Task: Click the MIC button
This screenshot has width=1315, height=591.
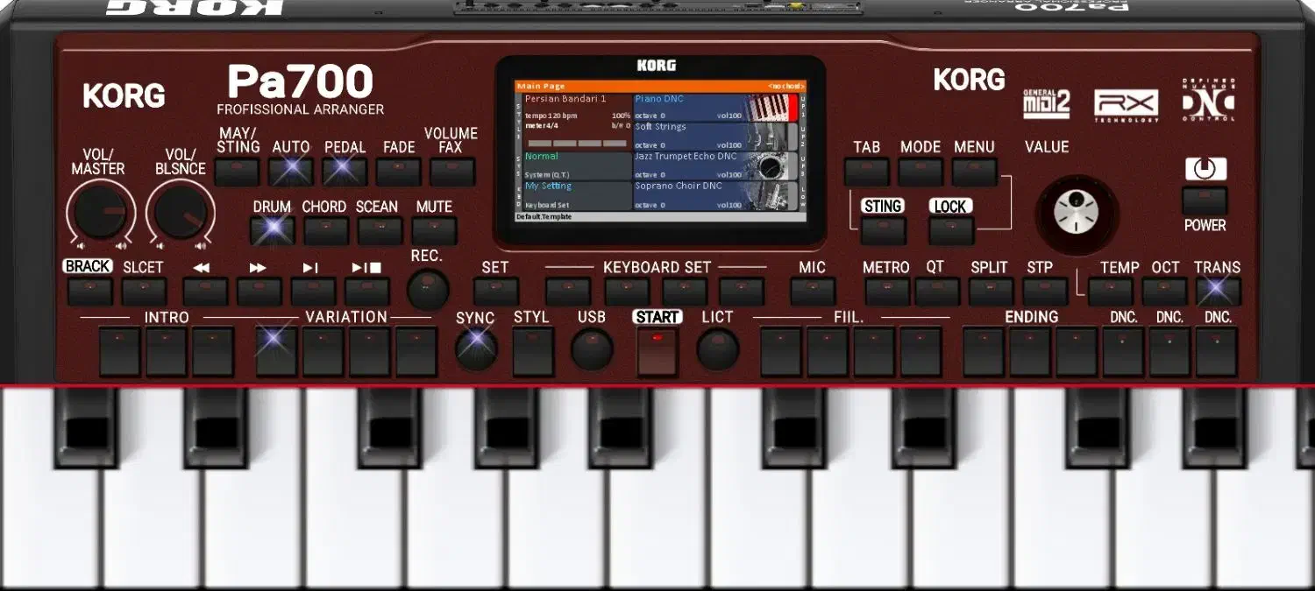Action: pyautogui.click(x=813, y=292)
